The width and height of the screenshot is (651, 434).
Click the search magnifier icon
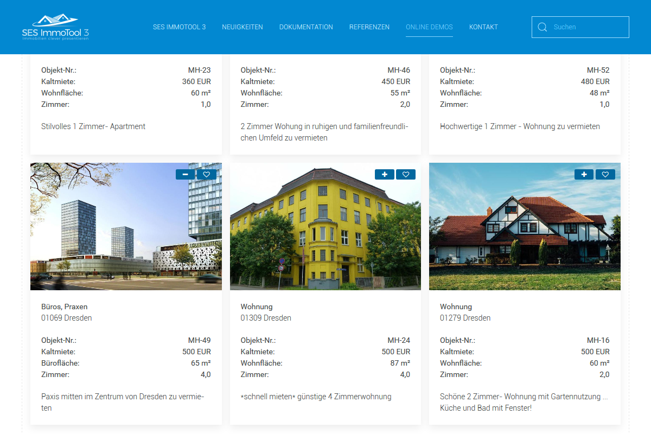(542, 27)
